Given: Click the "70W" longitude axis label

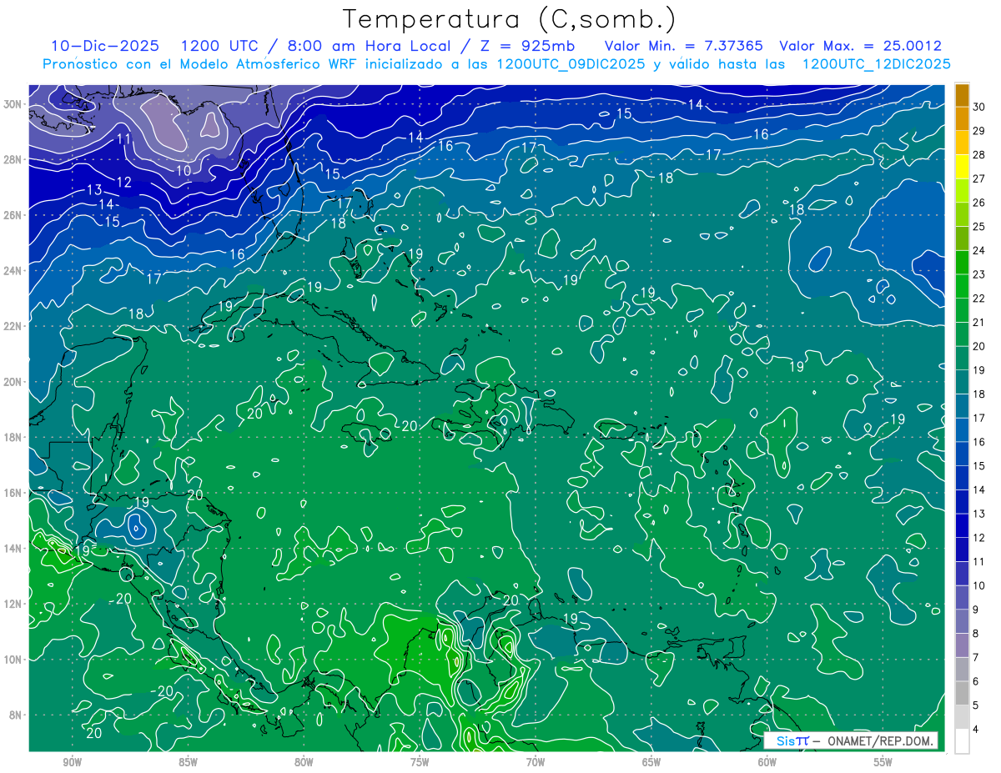Looking at the screenshot, I should pyautogui.click(x=536, y=762).
